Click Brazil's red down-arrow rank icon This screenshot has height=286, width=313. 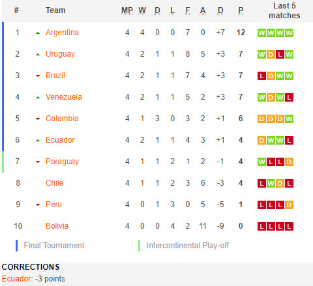pyautogui.click(x=38, y=76)
